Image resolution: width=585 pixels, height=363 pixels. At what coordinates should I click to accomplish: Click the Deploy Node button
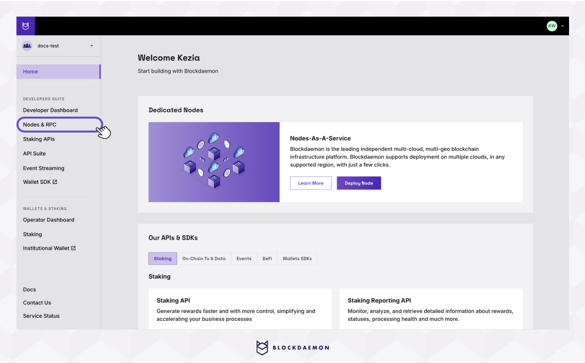tap(359, 183)
